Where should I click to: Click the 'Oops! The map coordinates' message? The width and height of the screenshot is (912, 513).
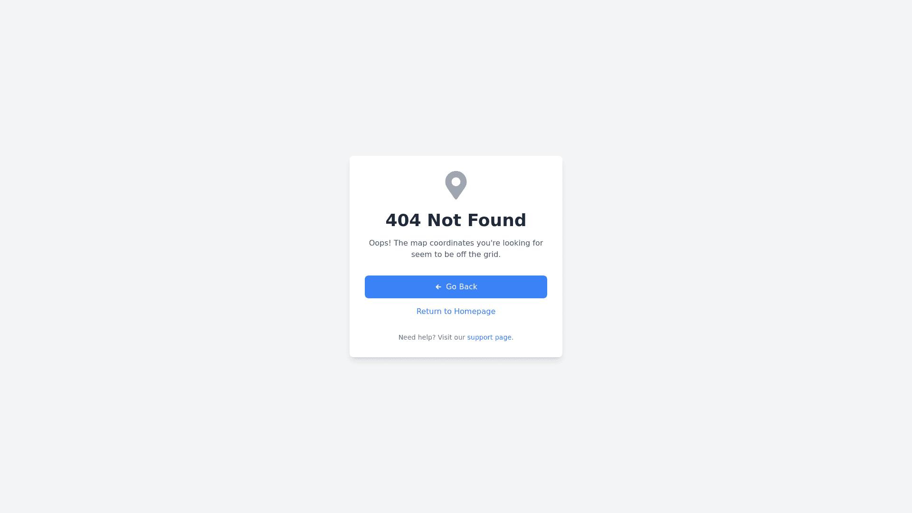456,248
